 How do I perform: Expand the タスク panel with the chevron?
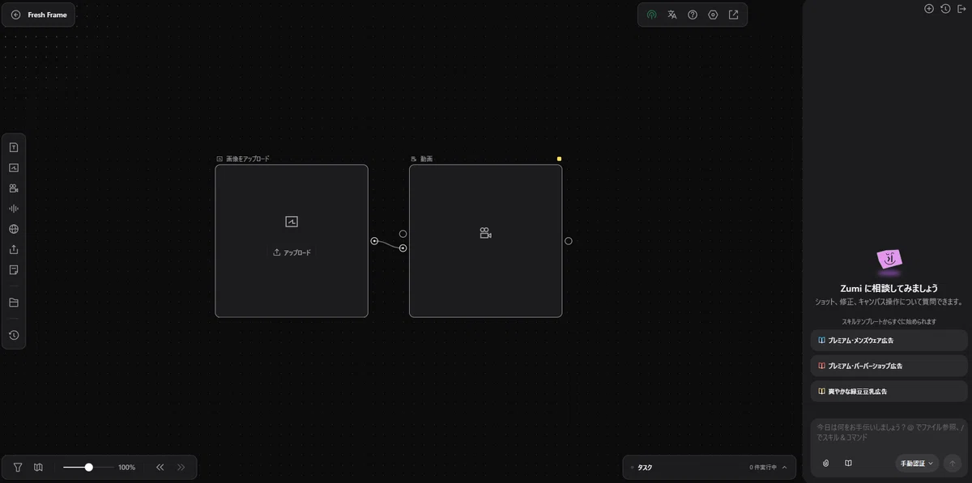(784, 467)
